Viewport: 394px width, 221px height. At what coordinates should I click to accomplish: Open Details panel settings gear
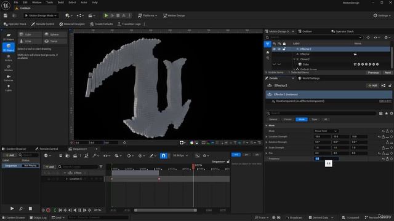click(x=392, y=113)
